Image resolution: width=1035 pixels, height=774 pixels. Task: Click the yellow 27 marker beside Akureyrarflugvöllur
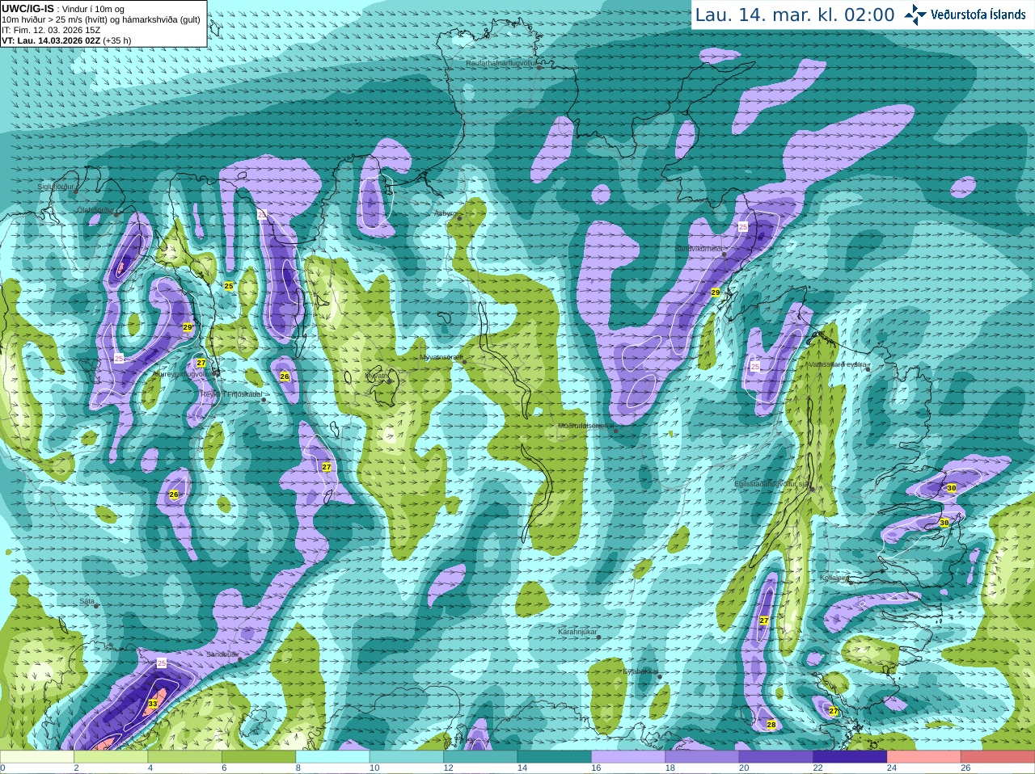click(201, 364)
